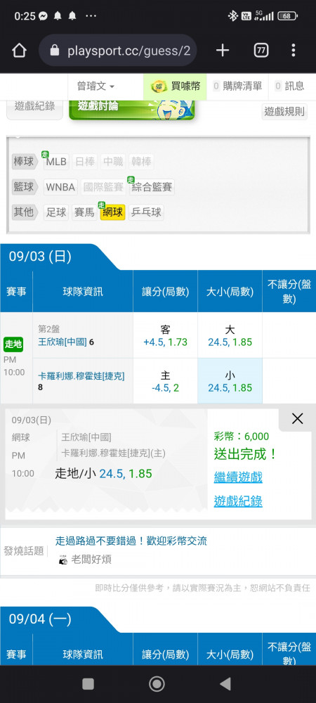Close the bet confirmation slip with X
Image resolution: width=316 pixels, height=703 pixels.
pyautogui.click(x=297, y=419)
